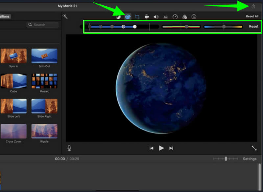Open the Stabilization controls

pyautogui.click(x=147, y=16)
